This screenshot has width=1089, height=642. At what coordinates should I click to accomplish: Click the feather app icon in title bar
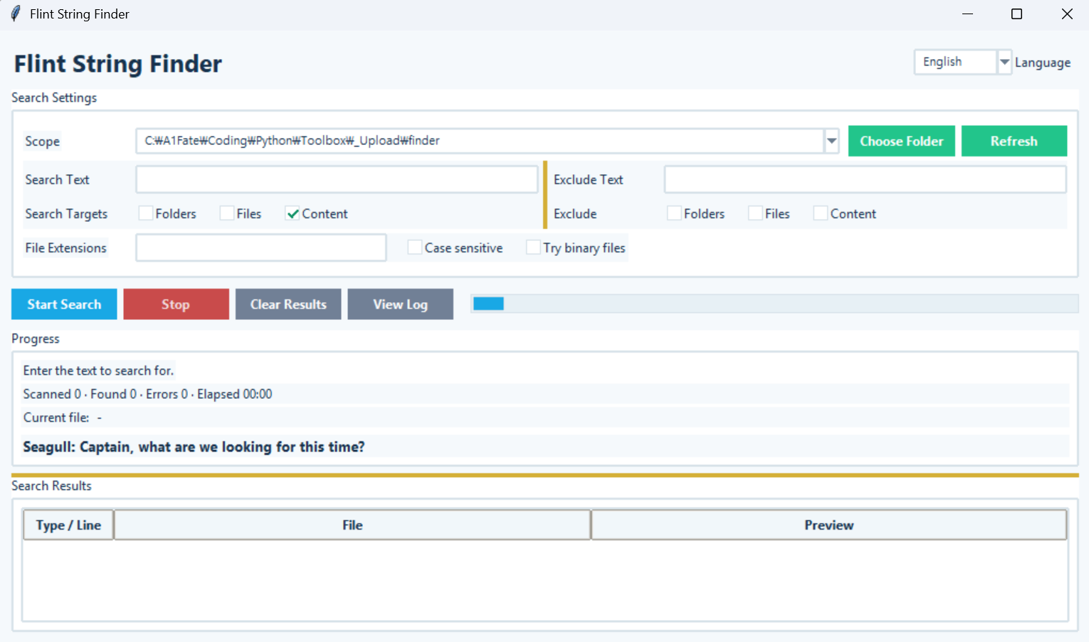pos(15,14)
